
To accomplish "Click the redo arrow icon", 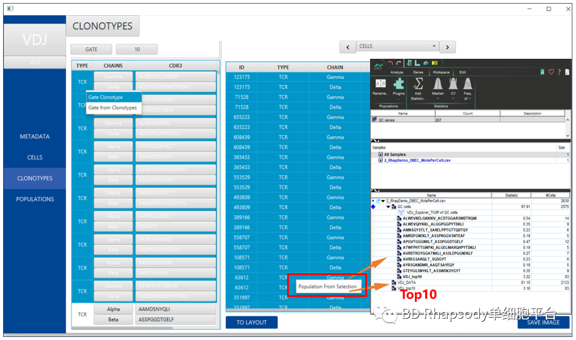I will (399, 63).
